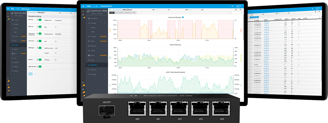
Task: Toggle Telnet server switch on left screen
Action: pyautogui.click(x=39, y=41)
